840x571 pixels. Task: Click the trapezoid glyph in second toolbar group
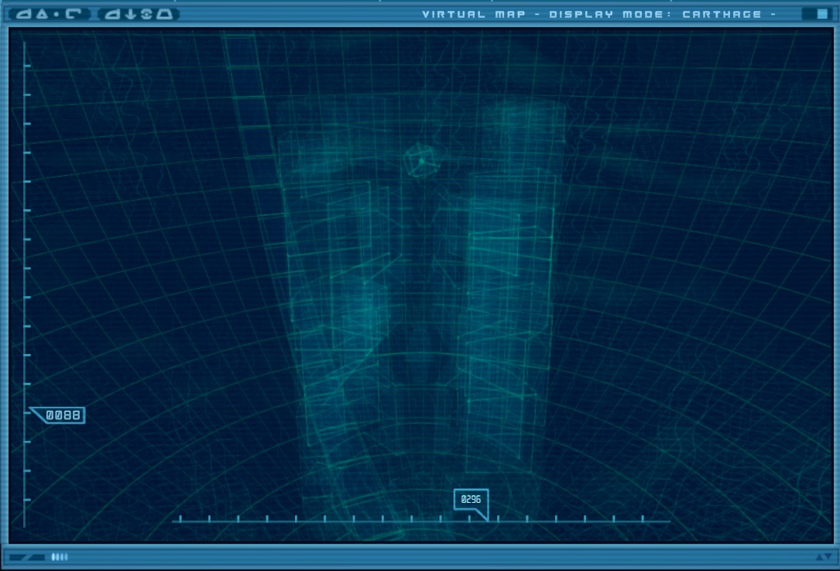(x=164, y=14)
